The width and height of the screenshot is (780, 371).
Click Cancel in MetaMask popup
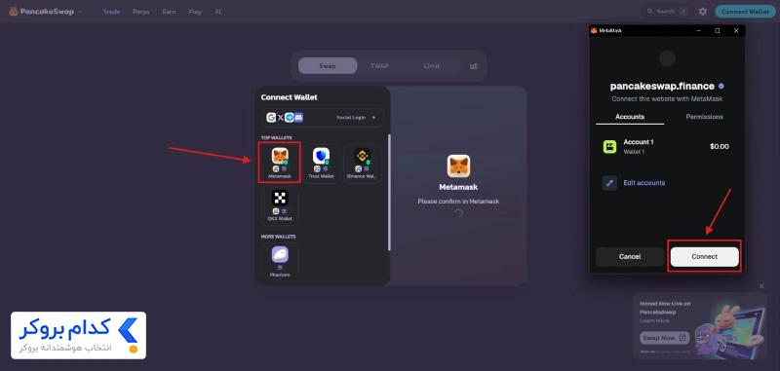tap(630, 257)
